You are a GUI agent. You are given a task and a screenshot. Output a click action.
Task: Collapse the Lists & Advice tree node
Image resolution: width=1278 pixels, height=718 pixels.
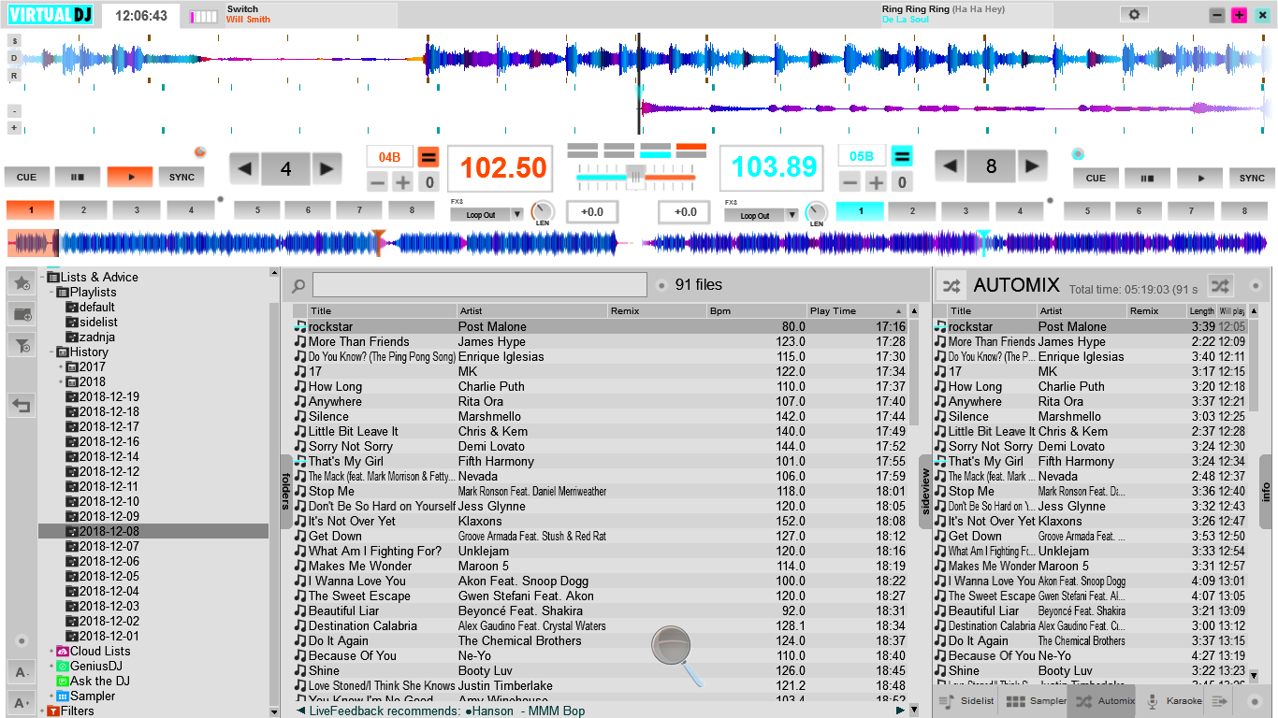coord(43,277)
